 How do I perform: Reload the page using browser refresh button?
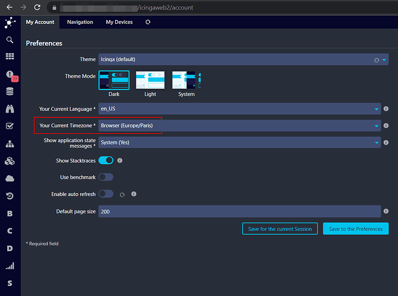click(37, 8)
